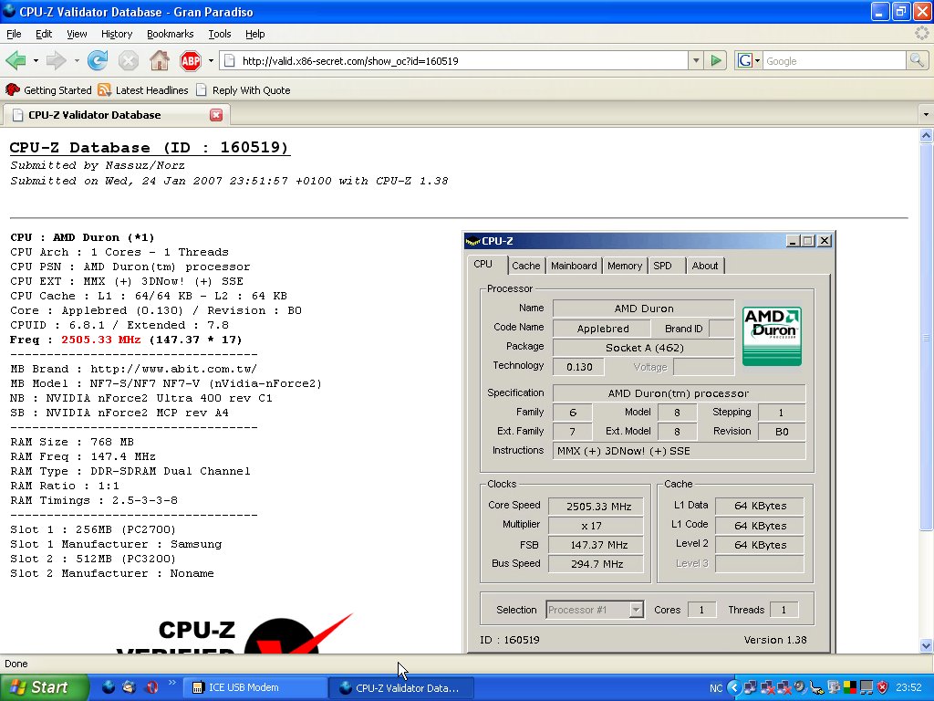Click the Start button
The height and width of the screenshot is (701, 934).
click(x=44, y=687)
